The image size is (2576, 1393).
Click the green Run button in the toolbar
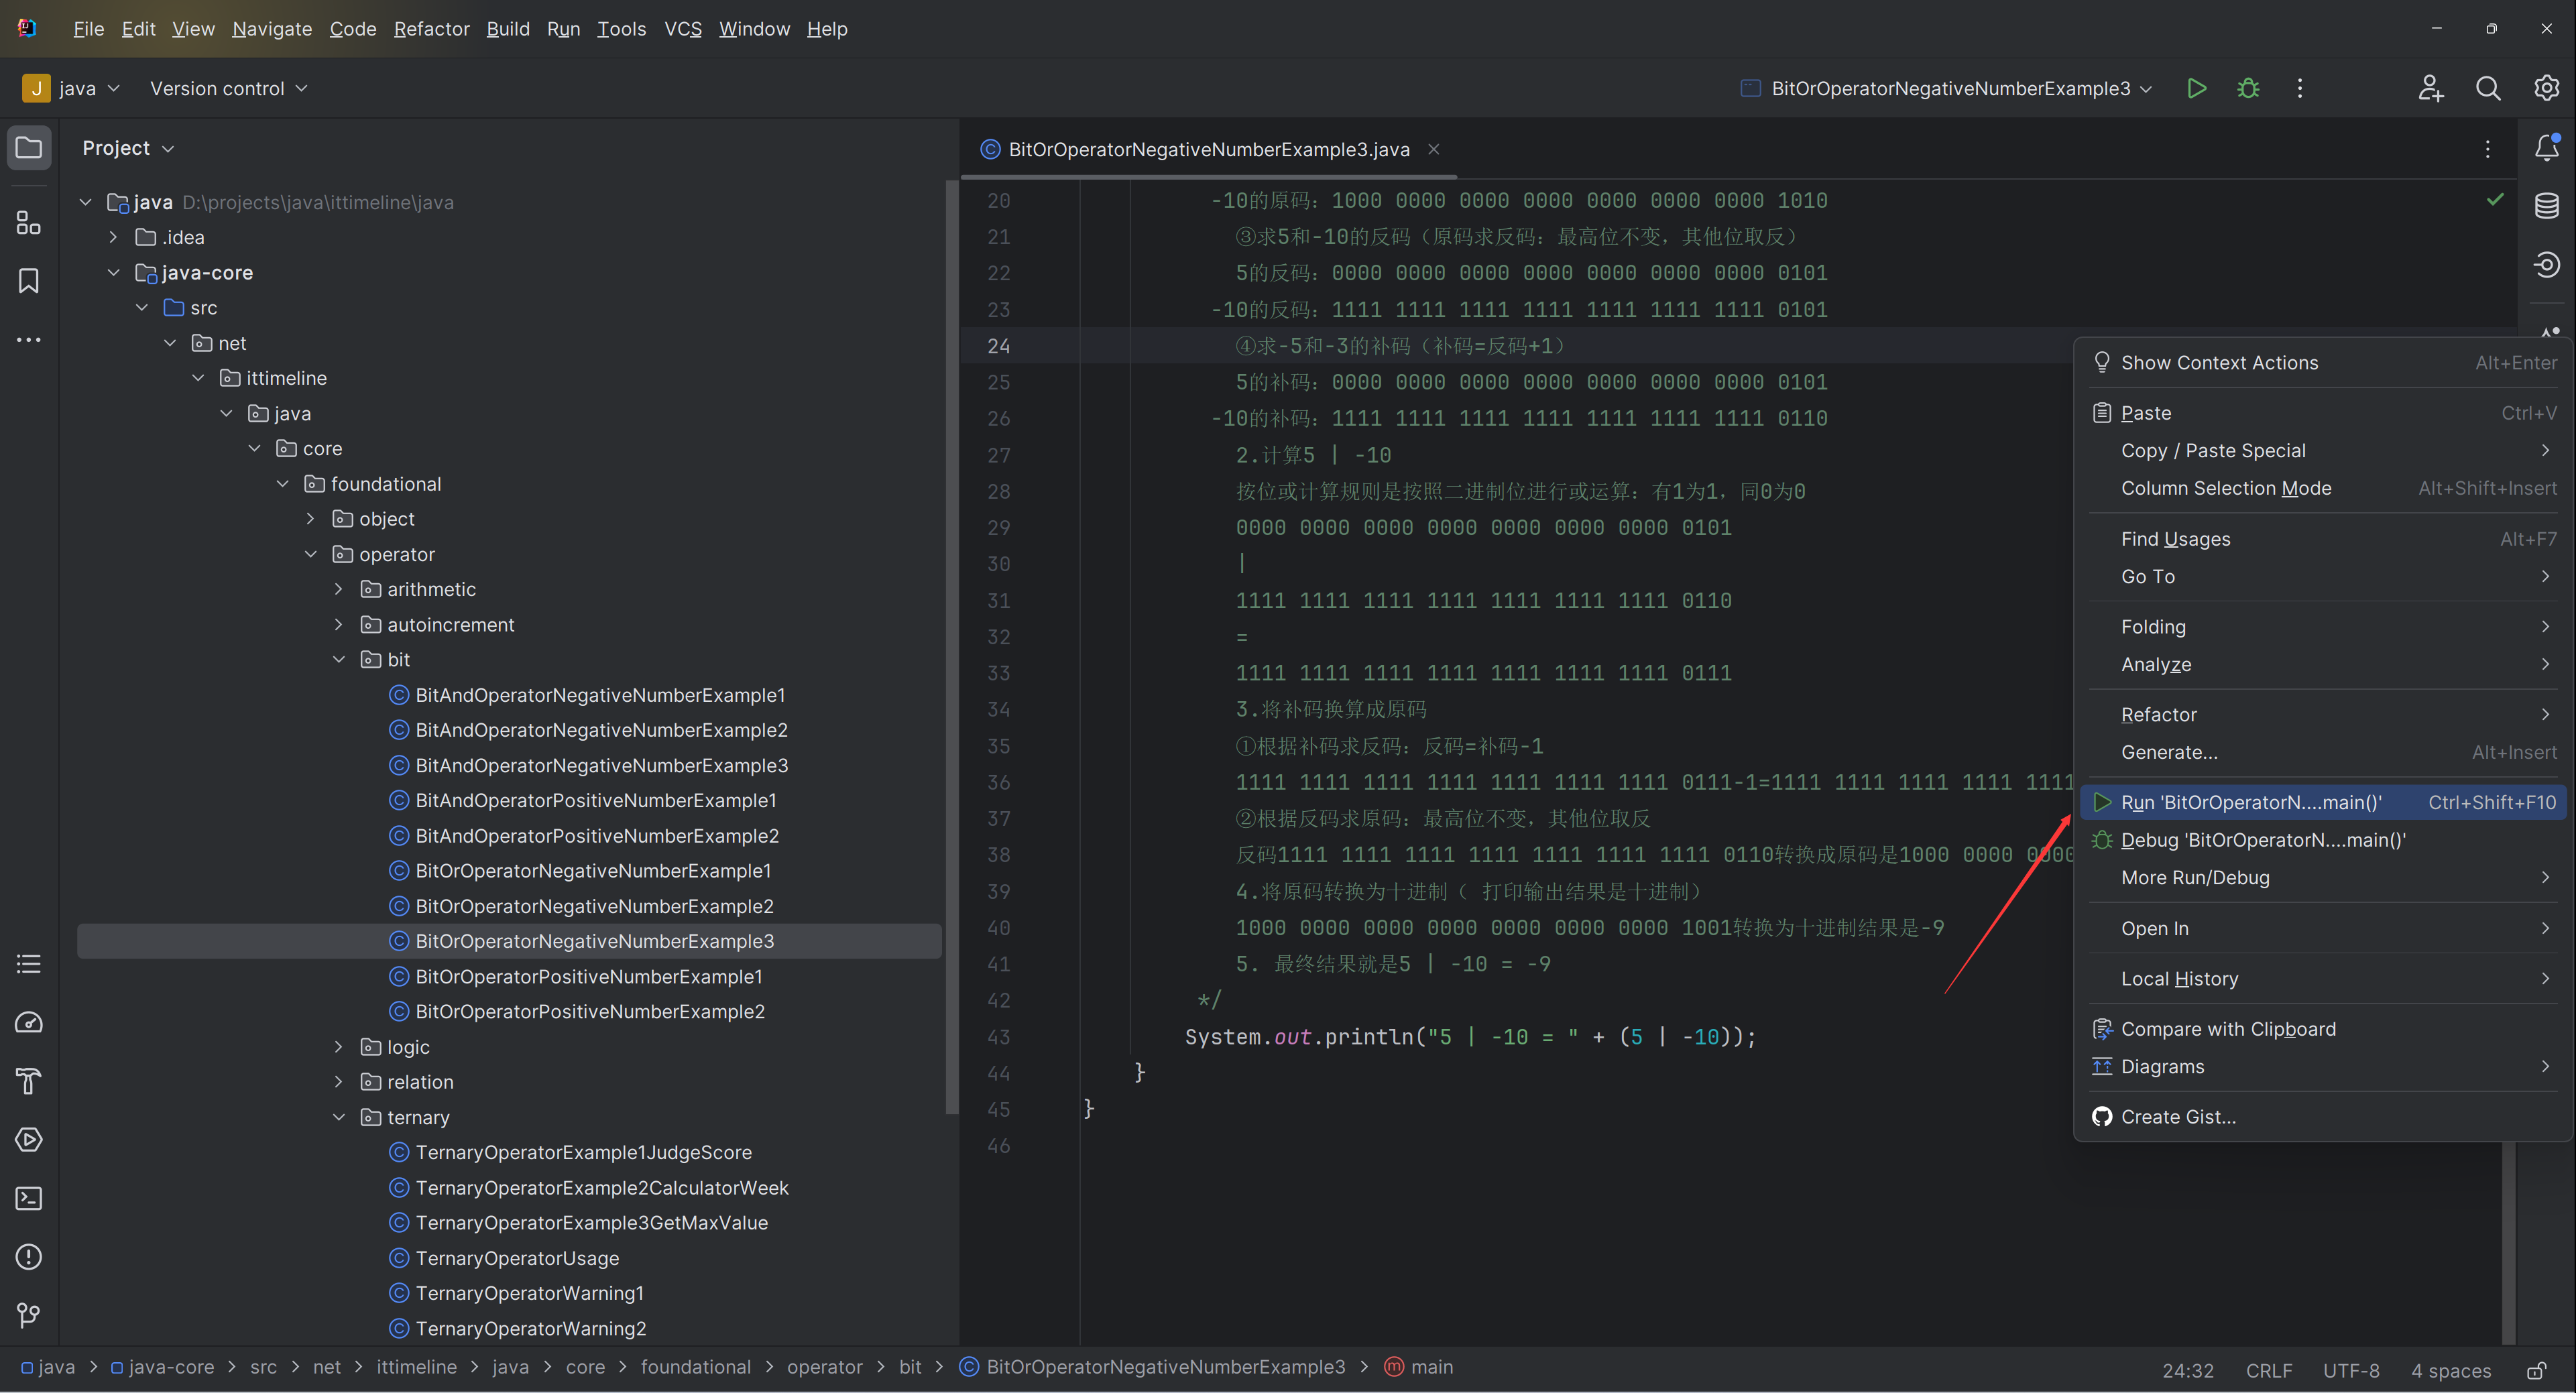2196,88
